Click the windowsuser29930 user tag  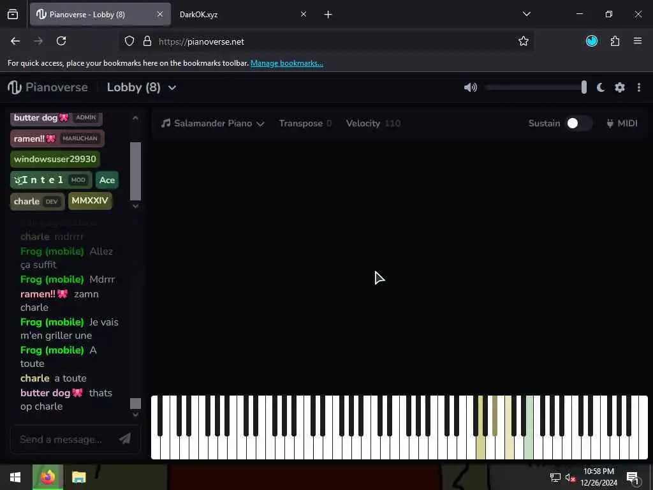[x=55, y=159]
